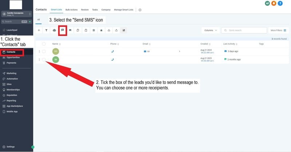This screenshot has height=152, width=291.
Task: Open the More Filters panel
Action: (x=278, y=30)
